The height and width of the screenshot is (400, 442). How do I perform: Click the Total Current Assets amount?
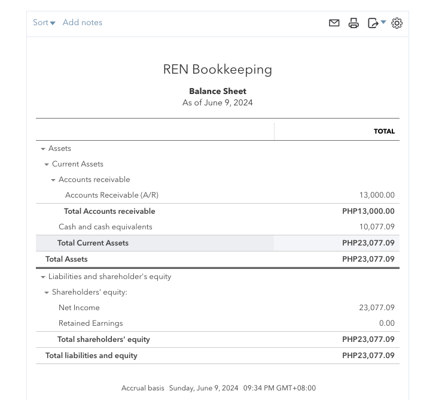coord(368,243)
